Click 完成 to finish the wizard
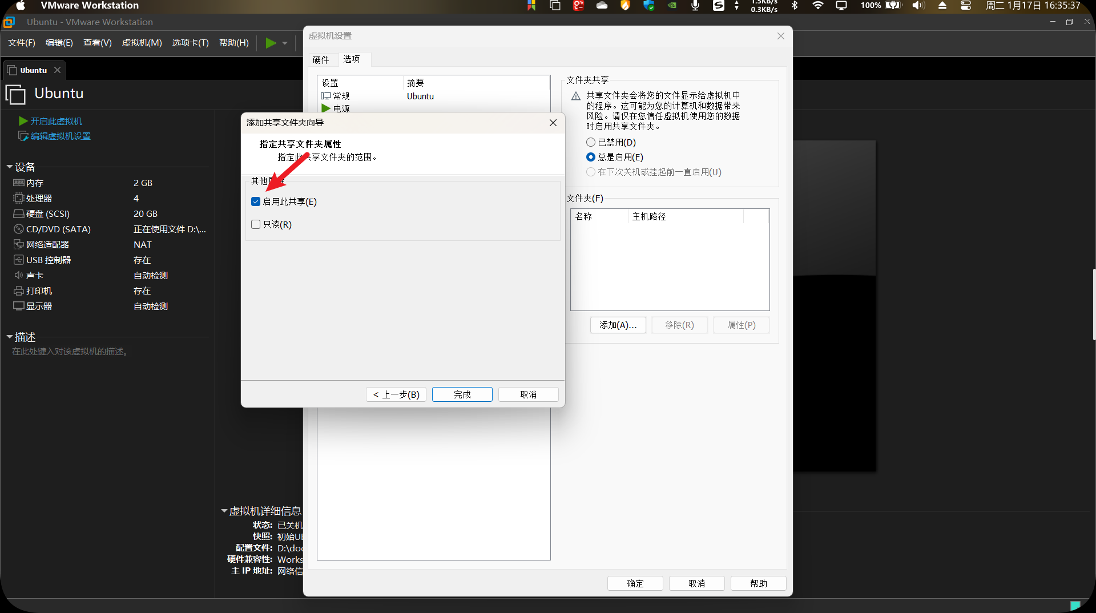 462,394
